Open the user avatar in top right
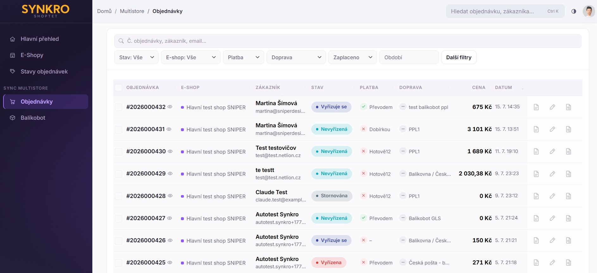Image resolution: width=597 pixels, height=273 pixels. 589,11
